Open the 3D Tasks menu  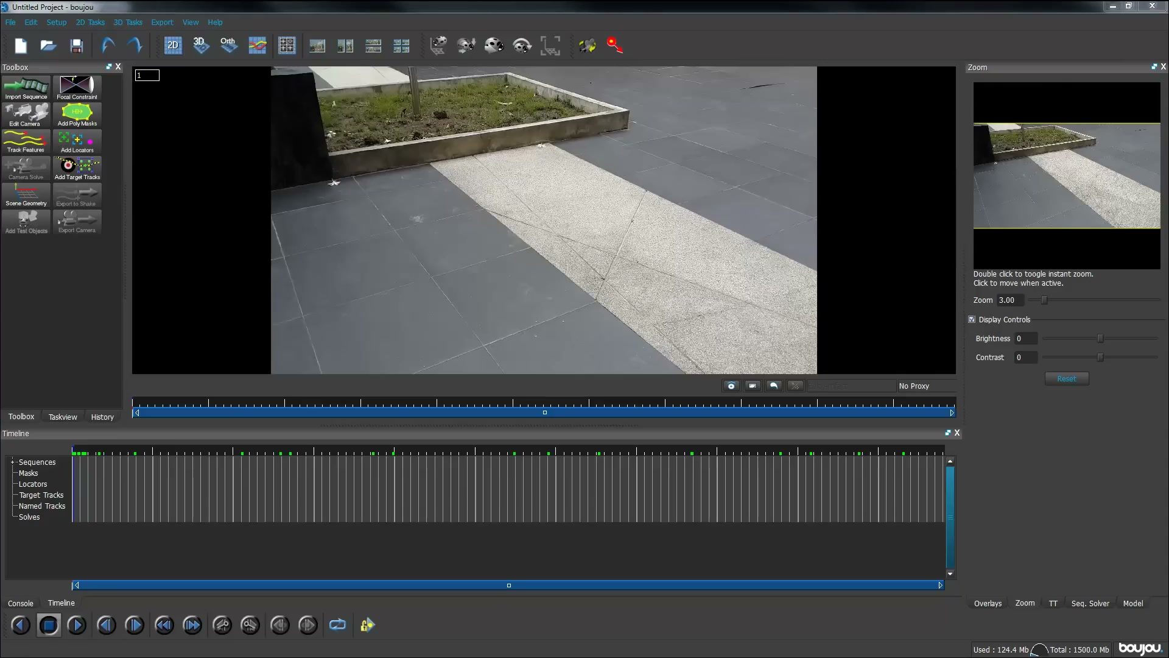click(128, 23)
